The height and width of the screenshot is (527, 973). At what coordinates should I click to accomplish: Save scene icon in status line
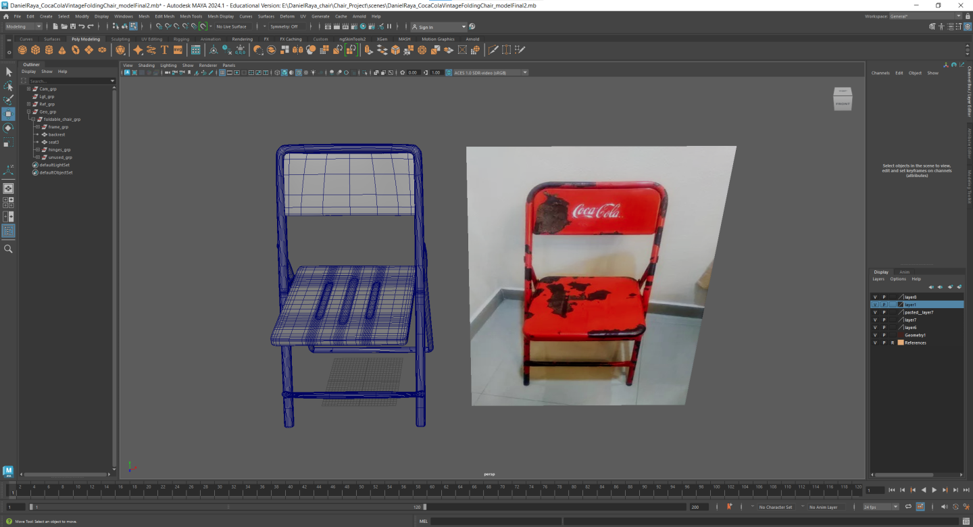[72, 26]
